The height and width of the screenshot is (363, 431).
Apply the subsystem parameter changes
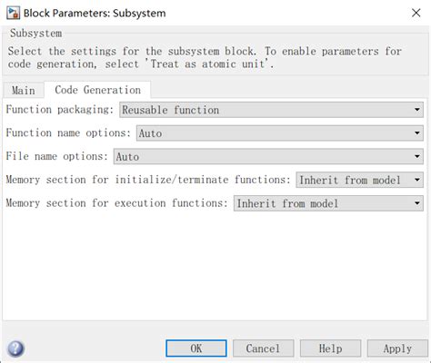pyautogui.click(x=397, y=348)
